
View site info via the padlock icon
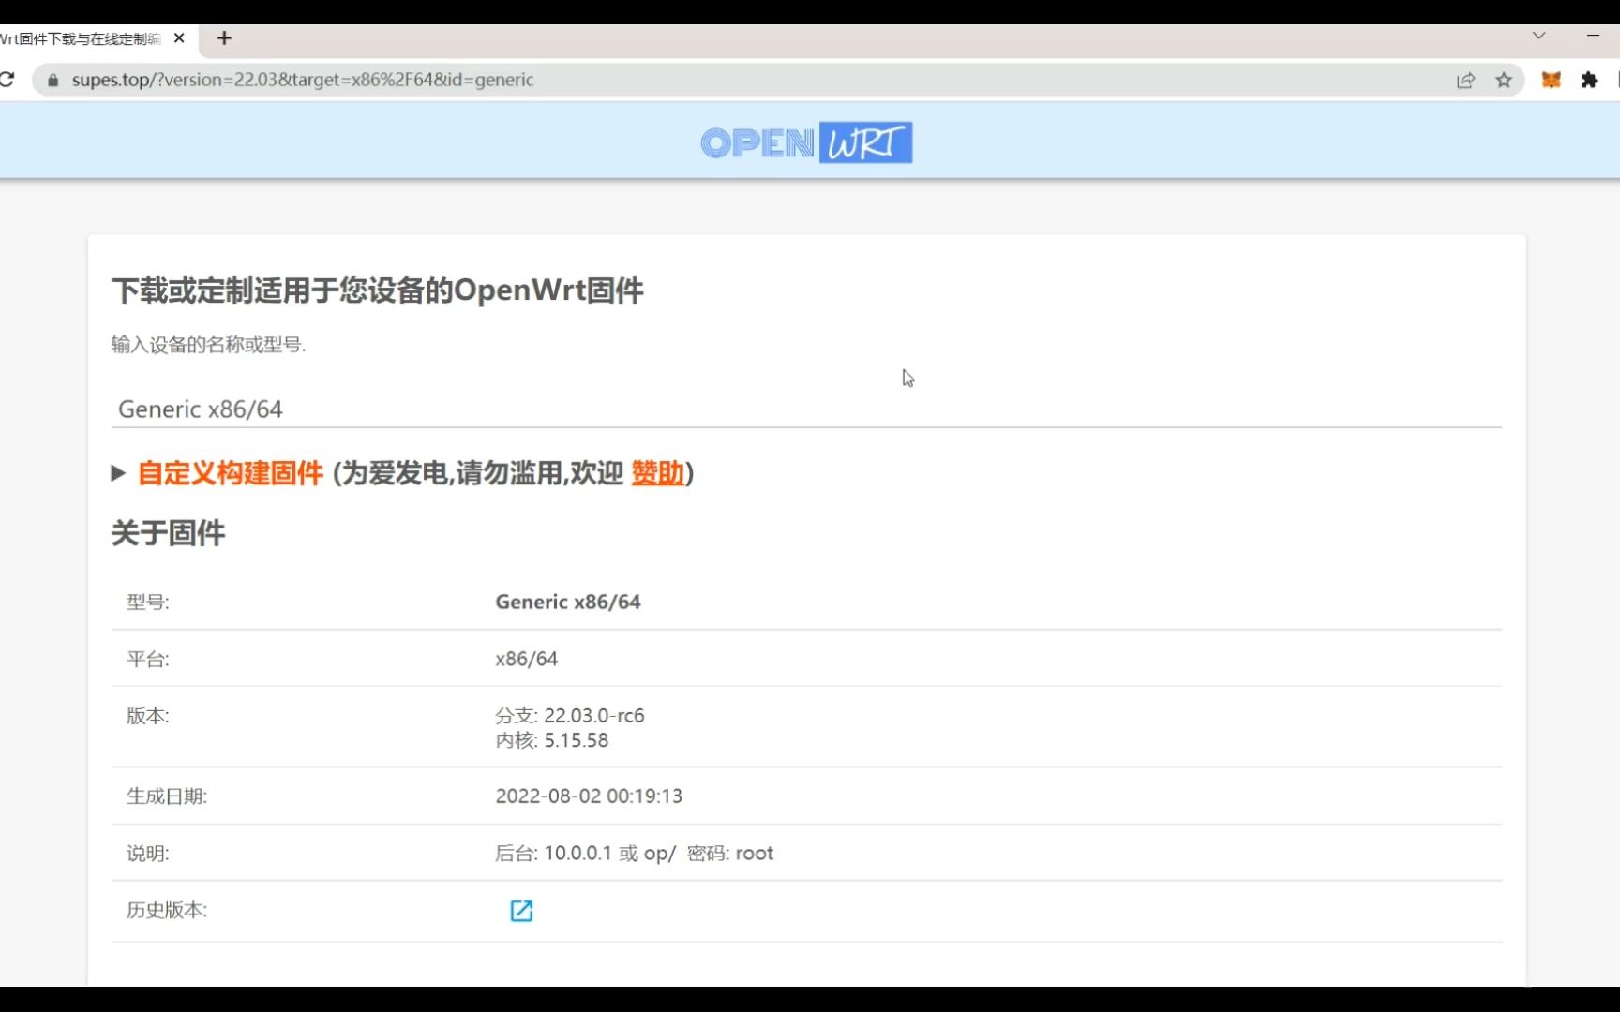coord(53,81)
